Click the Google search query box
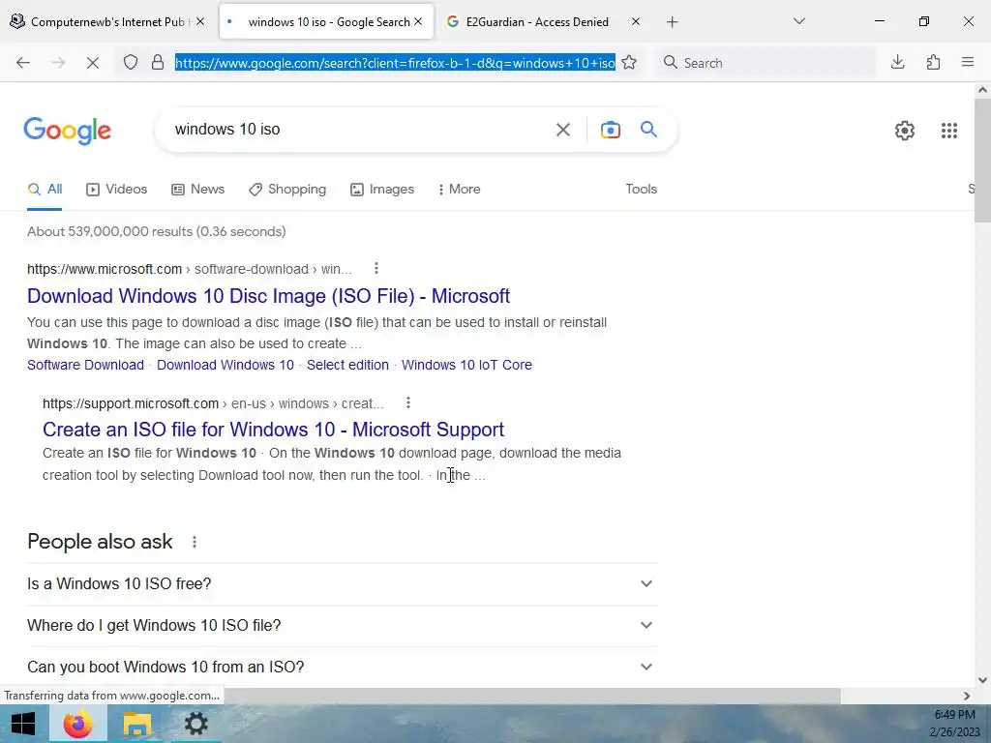 pos(354,130)
